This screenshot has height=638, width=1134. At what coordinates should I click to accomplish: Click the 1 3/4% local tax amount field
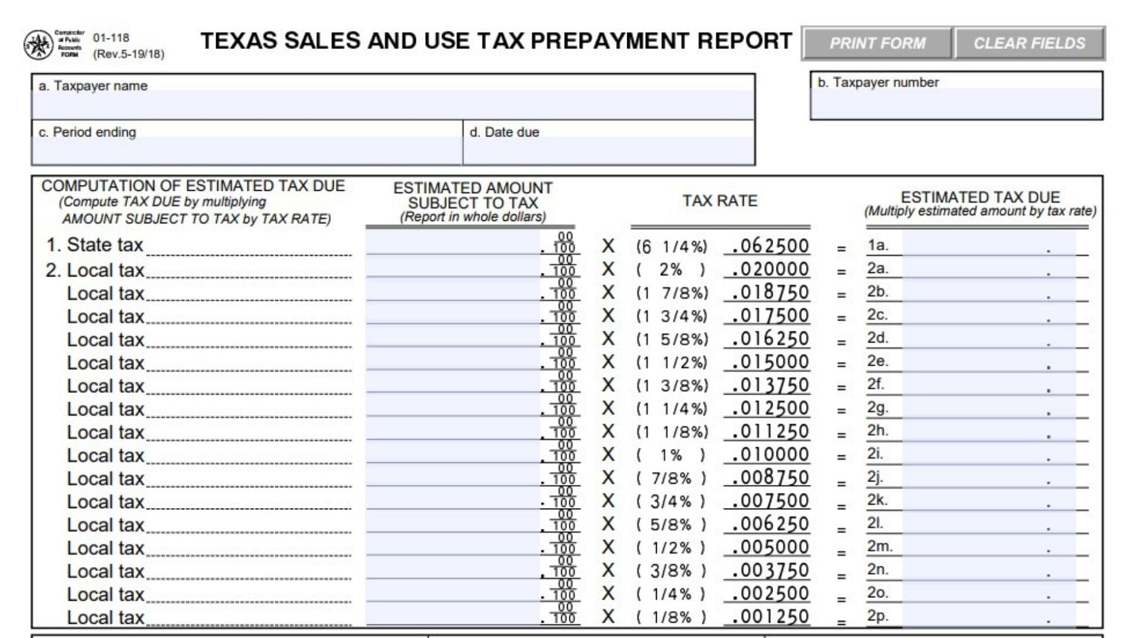[453, 313]
